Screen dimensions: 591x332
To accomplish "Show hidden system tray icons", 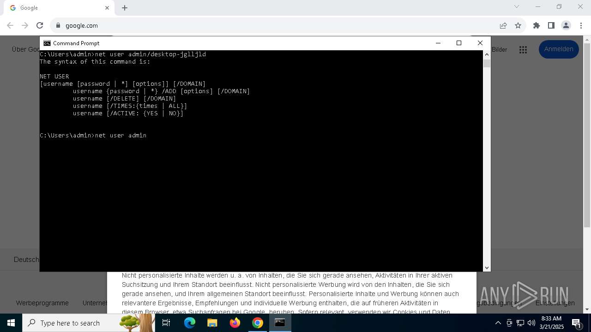I will click(x=498, y=323).
